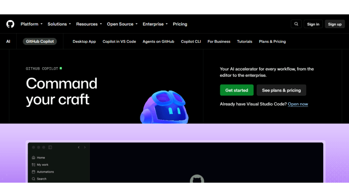Select the AI section label
Screen dimensions: 349x194
click(x=8, y=41)
